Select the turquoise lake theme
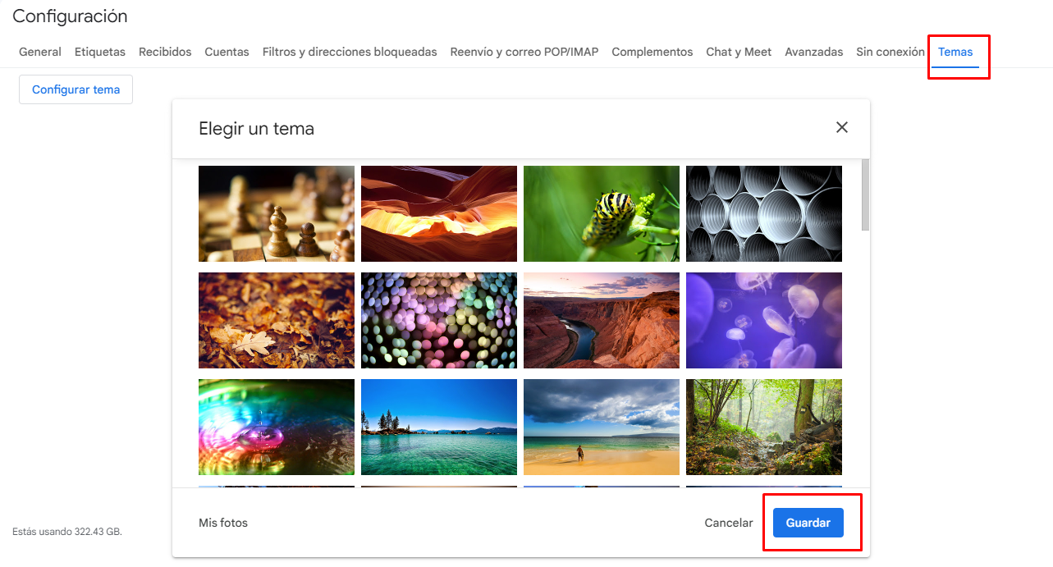The height and width of the screenshot is (567, 1053). (x=439, y=427)
